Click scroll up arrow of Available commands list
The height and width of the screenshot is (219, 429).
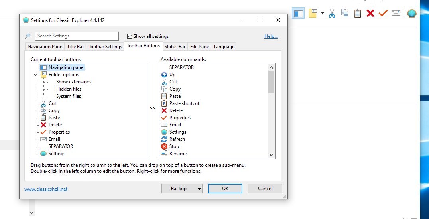tap(271, 67)
